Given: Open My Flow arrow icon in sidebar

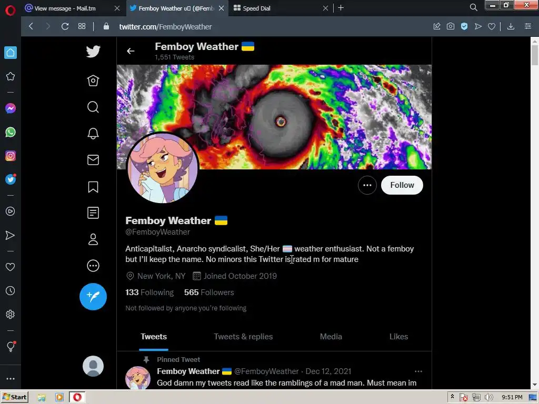Looking at the screenshot, I should click(11, 235).
